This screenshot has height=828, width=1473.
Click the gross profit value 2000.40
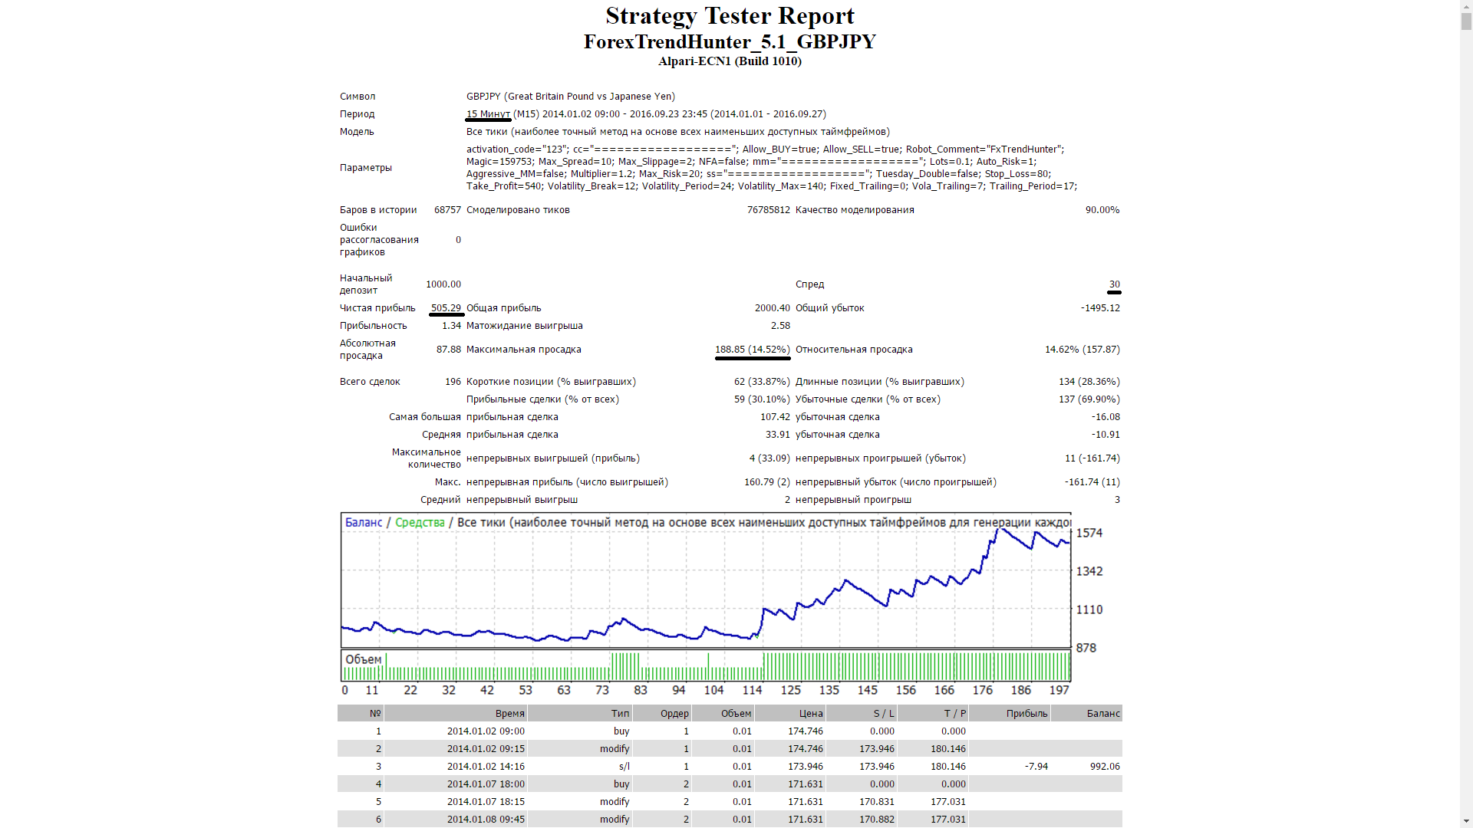(773, 308)
